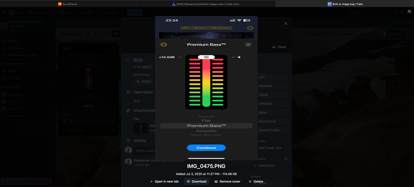Open the attachment thumbnail under Files
The image size is (414, 187).
pos(141,128)
